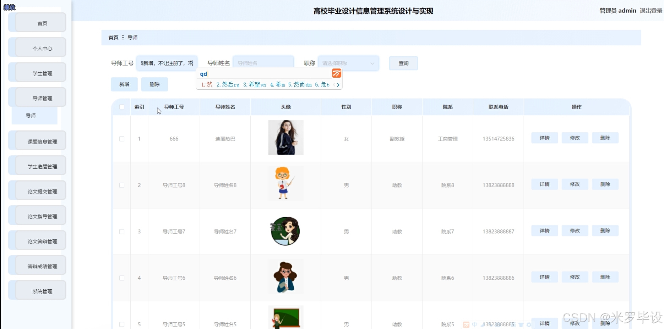The image size is (664, 329).
Task: Click the 导师工号 search input
Action: coord(167,63)
